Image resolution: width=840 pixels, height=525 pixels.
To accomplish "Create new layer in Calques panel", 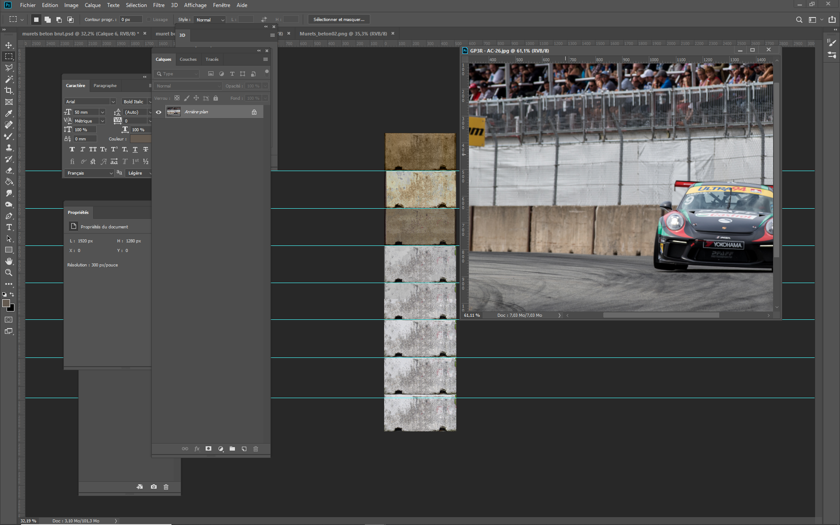I will [x=244, y=449].
